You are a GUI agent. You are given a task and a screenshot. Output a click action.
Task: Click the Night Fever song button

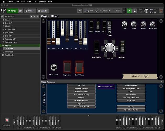point(81,104)
